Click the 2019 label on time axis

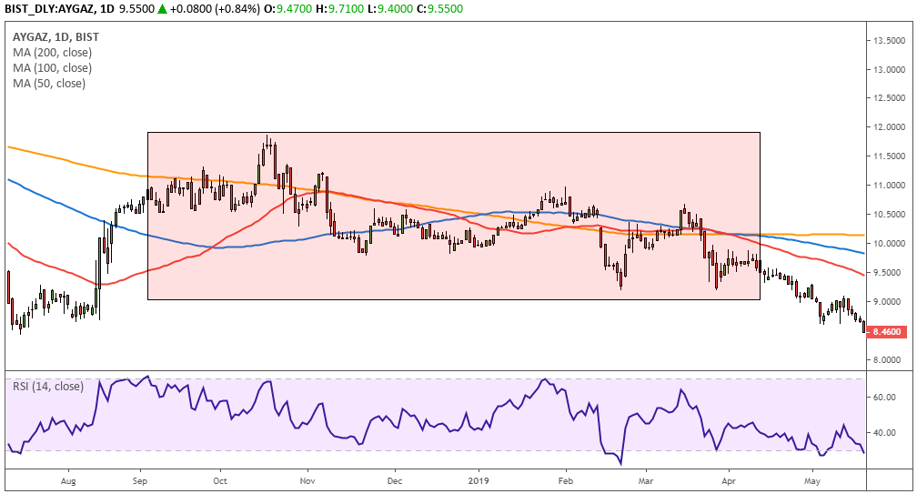479,481
